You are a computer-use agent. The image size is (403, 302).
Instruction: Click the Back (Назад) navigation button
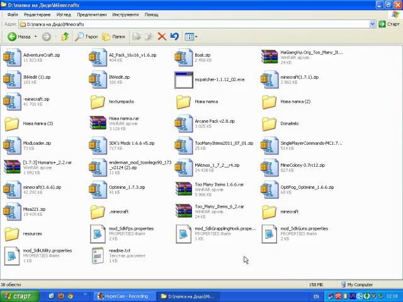pos(19,36)
